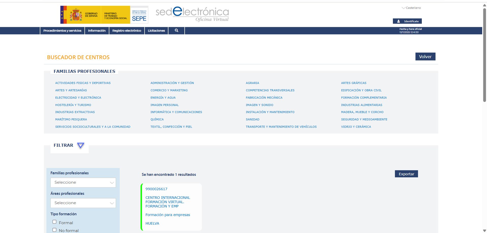The width and height of the screenshot is (487, 233).
Task: Open the Castellano language selector
Action: (x=411, y=8)
